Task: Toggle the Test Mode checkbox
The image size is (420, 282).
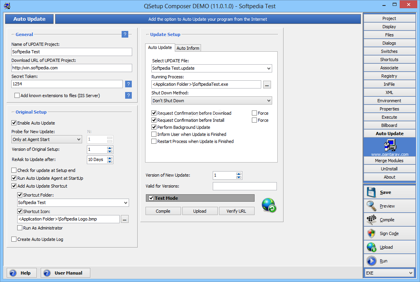Action: click(x=151, y=198)
